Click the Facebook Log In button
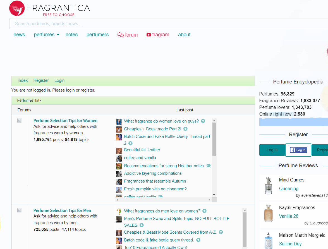Screen dimensions: 328x249 [x=298, y=150]
